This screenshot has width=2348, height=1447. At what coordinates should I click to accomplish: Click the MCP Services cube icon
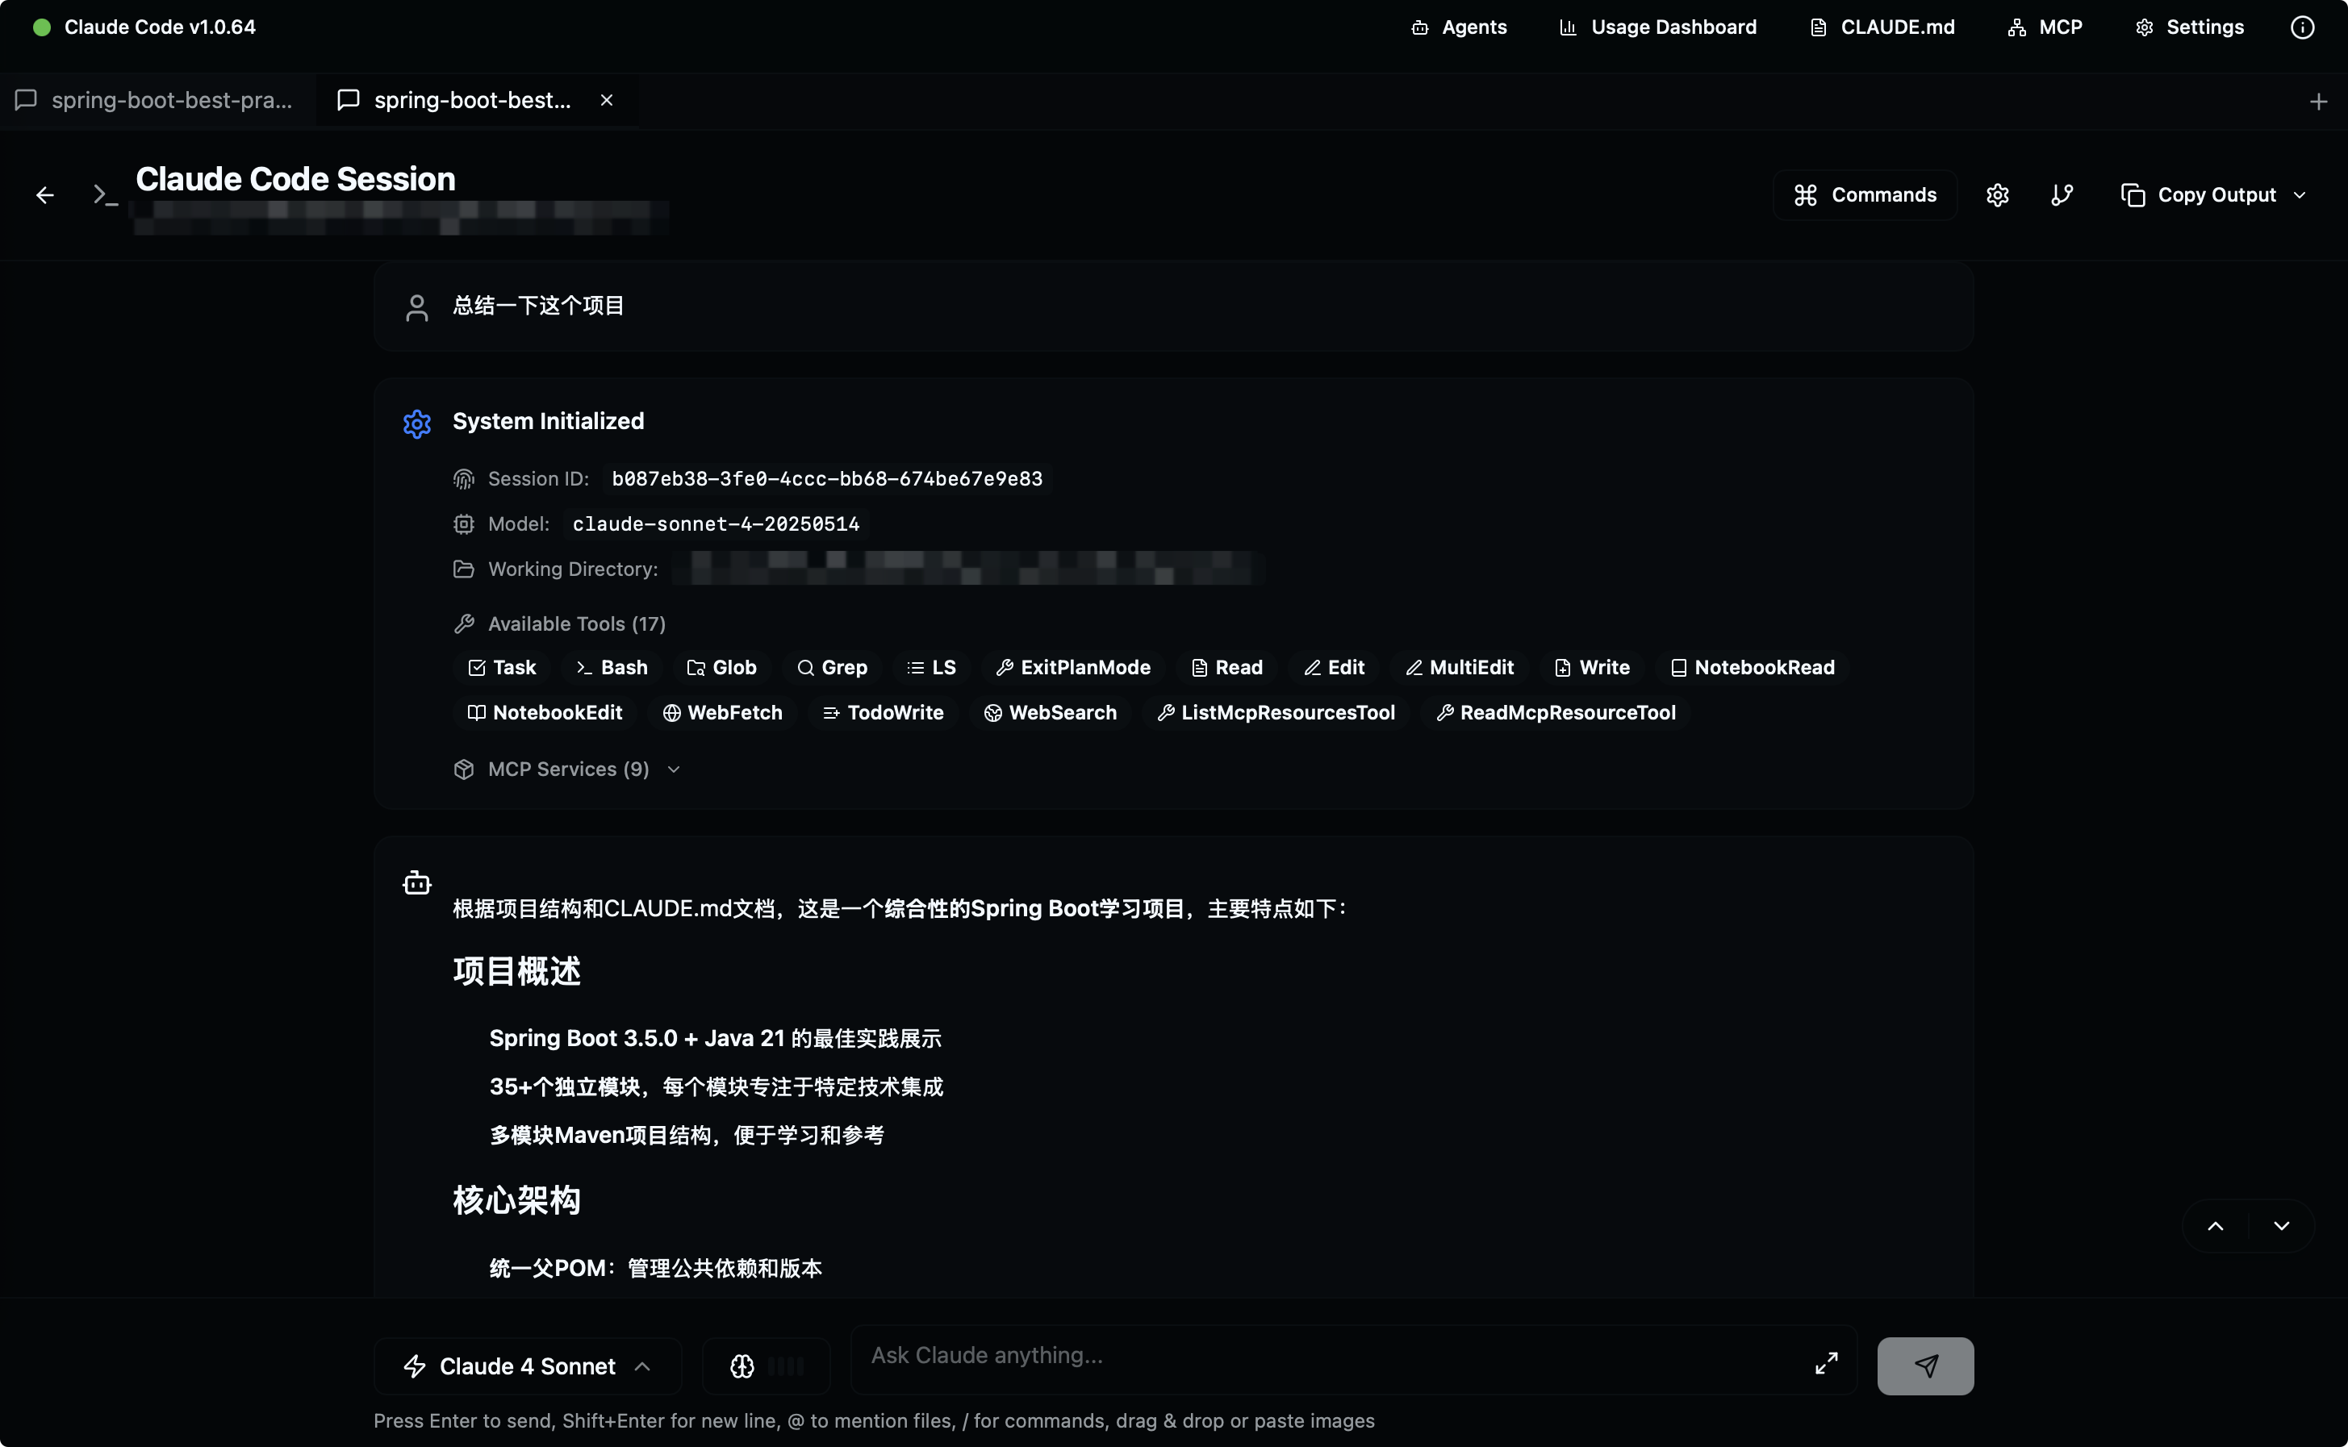tap(463, 769)
